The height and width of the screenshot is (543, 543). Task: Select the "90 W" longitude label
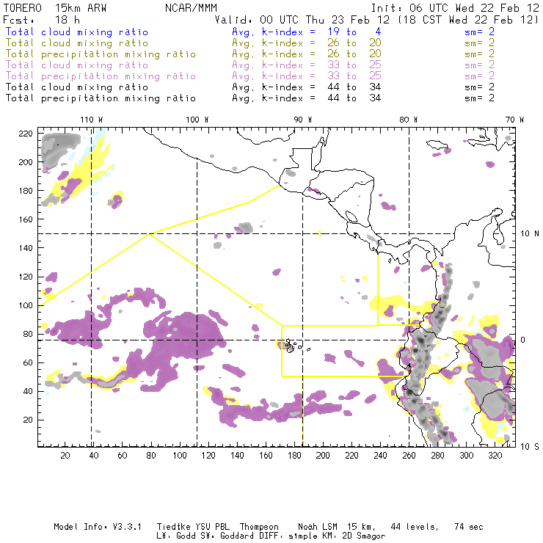click(x=303, y=120)
